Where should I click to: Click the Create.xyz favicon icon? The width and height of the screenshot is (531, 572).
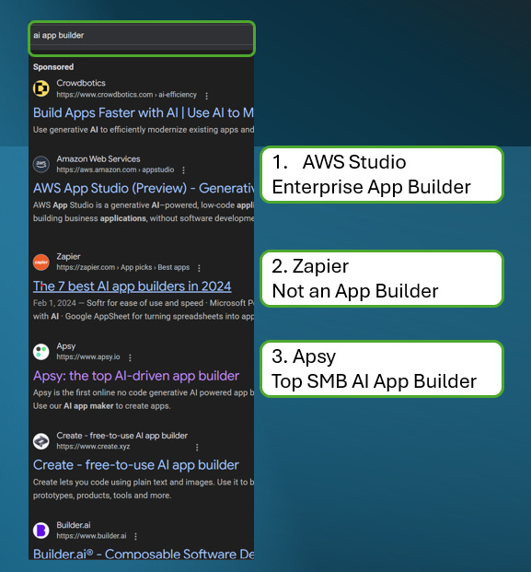pos(41,441)
